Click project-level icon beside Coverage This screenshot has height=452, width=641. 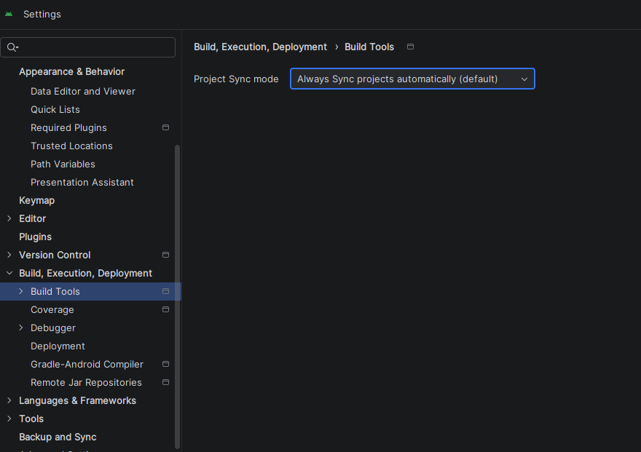coord(165,309)
